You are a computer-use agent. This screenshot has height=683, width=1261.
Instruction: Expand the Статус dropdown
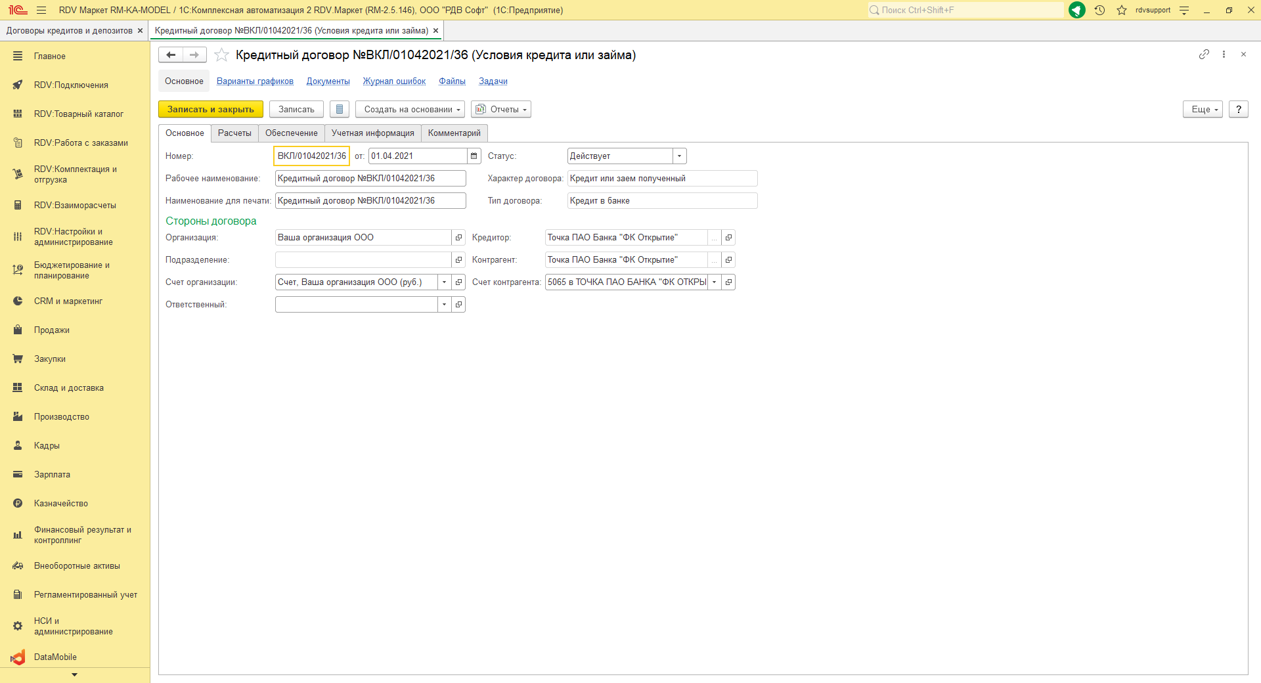680,156
